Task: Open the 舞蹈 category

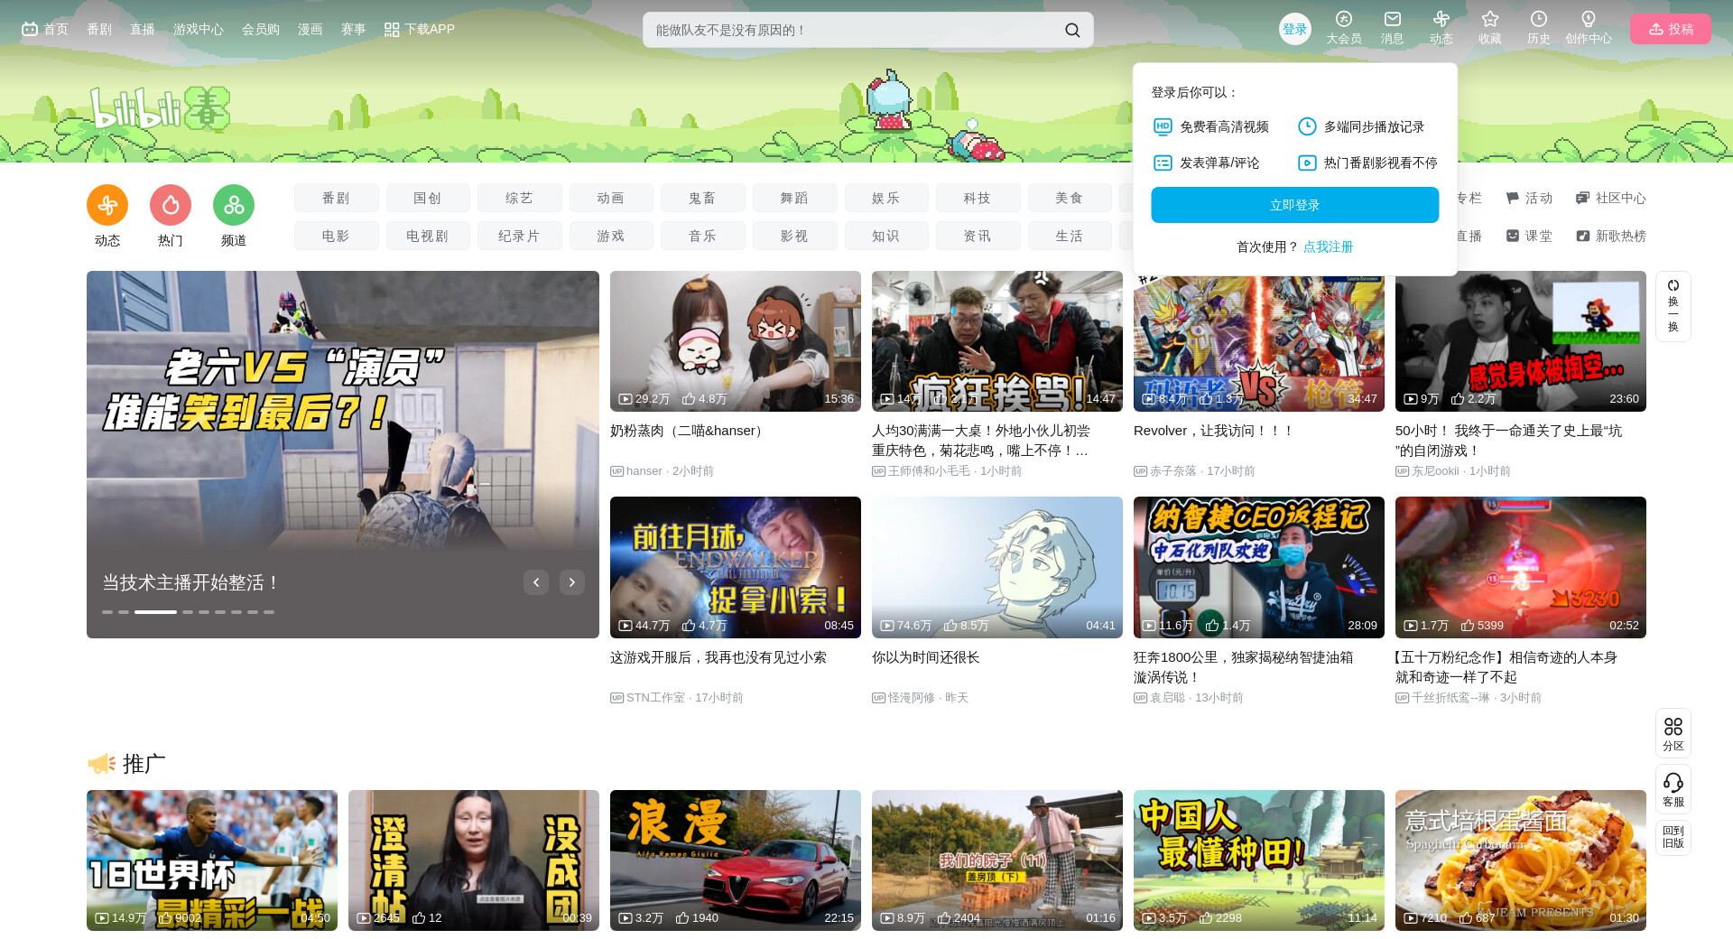Action: [x=795, y=198]
